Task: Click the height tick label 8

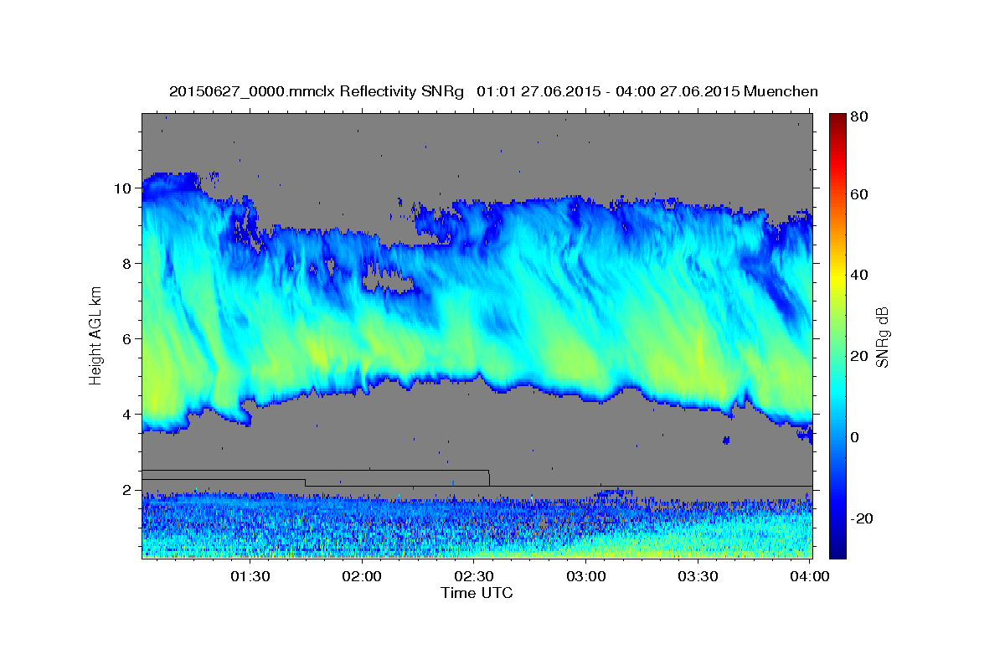Action: pos(126,264)
